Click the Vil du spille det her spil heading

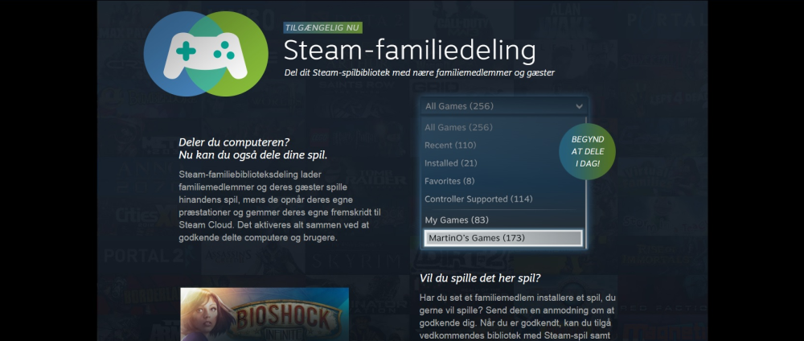point(480,278)
